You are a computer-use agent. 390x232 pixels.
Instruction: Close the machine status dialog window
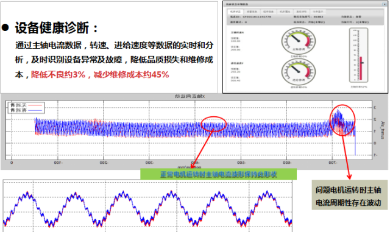coord(384,4)
